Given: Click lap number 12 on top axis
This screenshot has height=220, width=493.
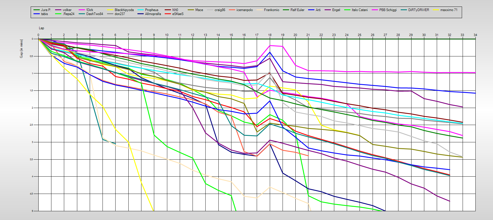Looking at the screenshot, I should click(x=193, y=35).
